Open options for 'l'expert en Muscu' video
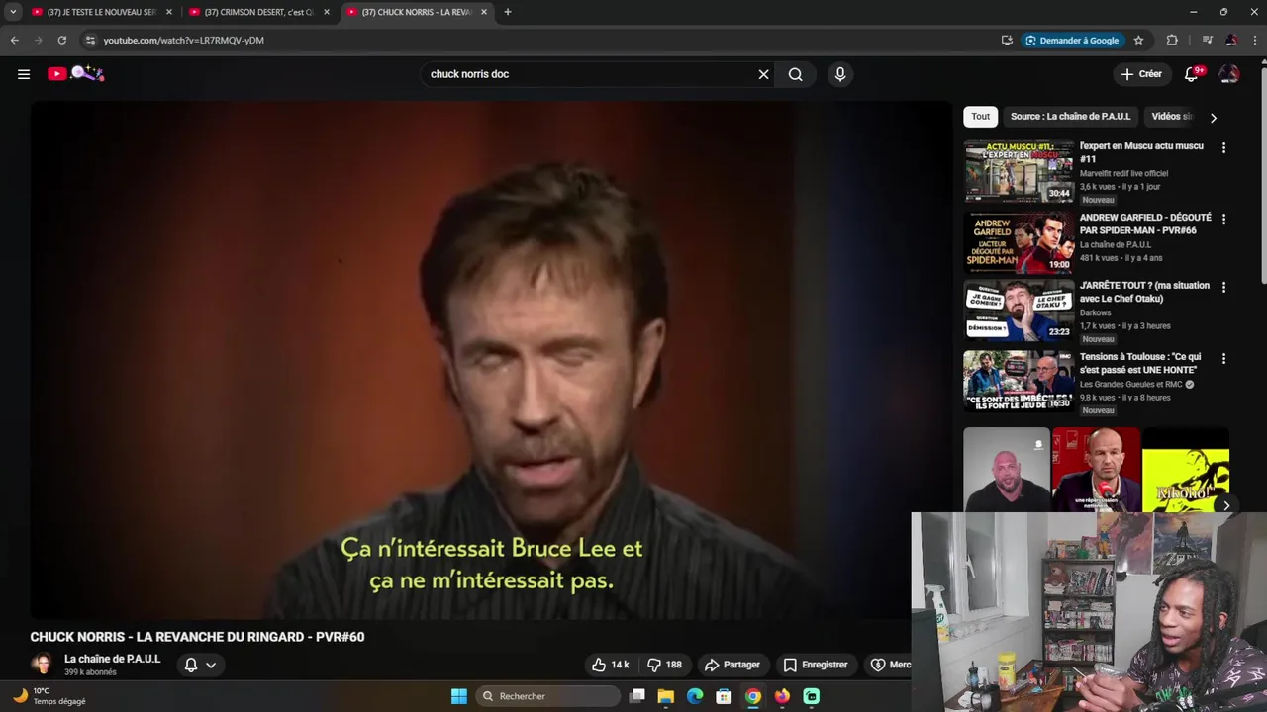 pyautogui.click(x=1223, y=147)
